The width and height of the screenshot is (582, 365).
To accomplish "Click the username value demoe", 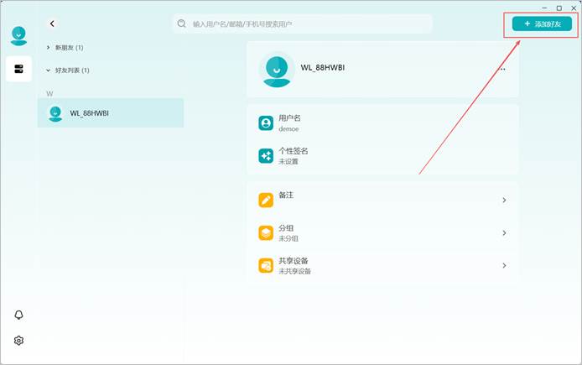I will point(288,129).
